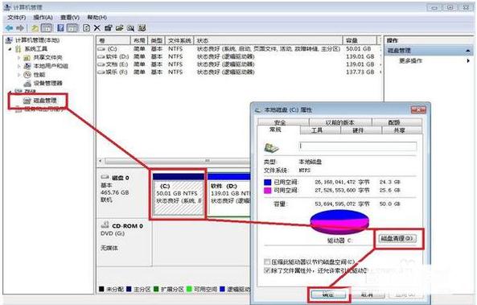Select the 本地用户和组 tree item
This screenshot has height=305, width=477.
coord(51,66)
